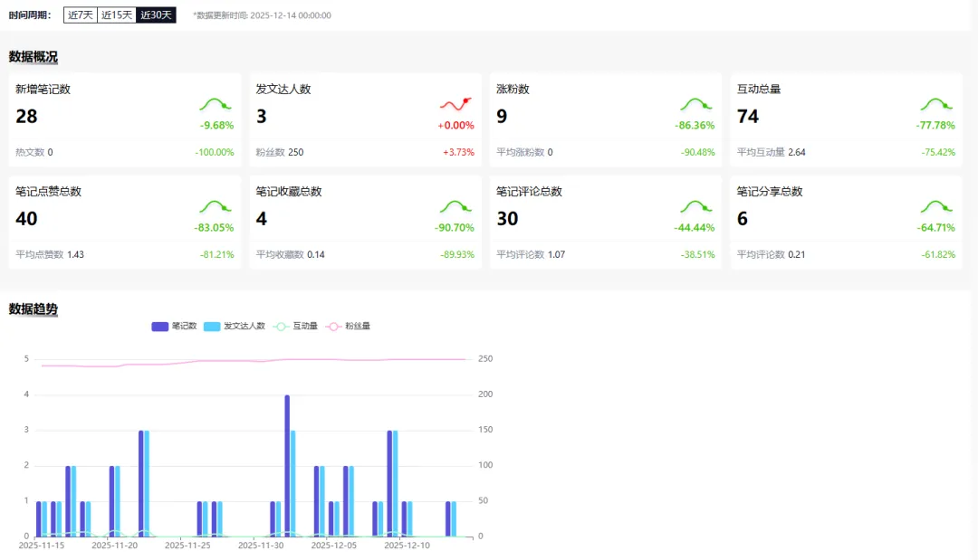This screenshot has width=978, height=560.
Task: Click trend icon on 新增笔记数 card
Action: point(216,105)
